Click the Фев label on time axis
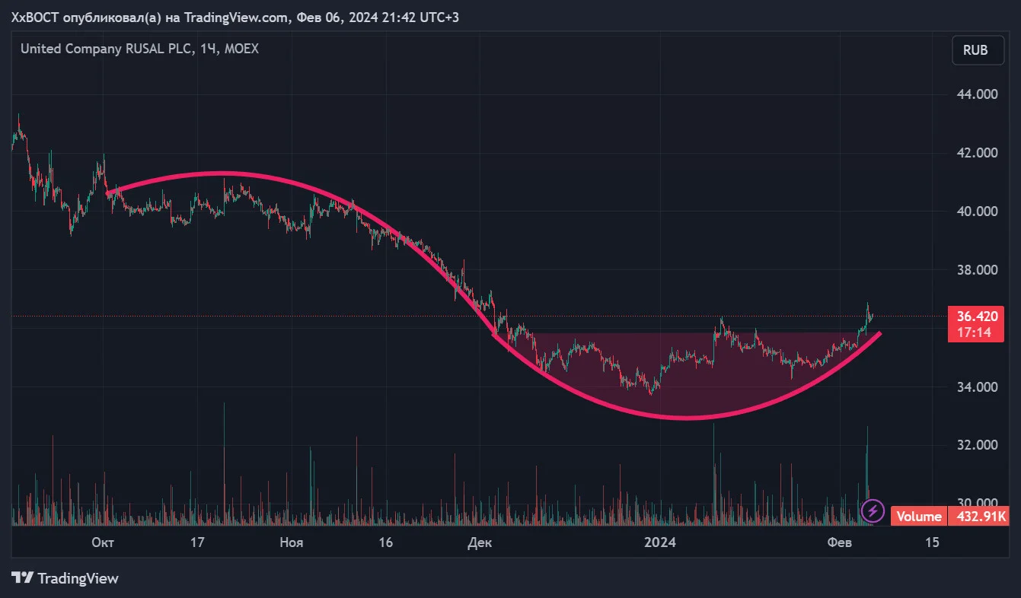The height and width of the screenshot is (598, 1021). point(839,542)
